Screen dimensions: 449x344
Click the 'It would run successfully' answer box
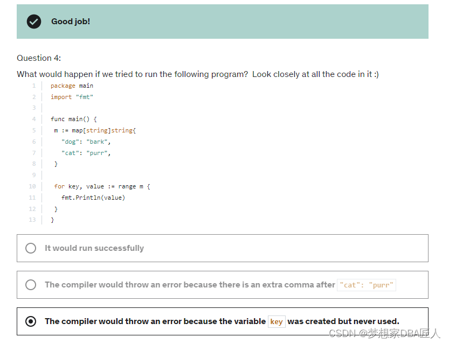point(223,248)
